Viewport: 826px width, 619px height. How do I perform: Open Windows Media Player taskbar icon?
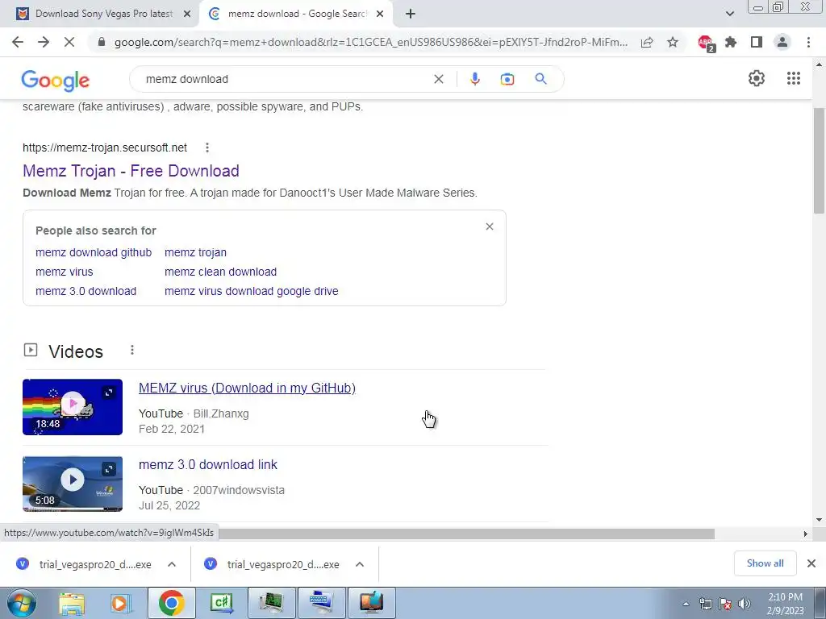click(x=121, y=604)
